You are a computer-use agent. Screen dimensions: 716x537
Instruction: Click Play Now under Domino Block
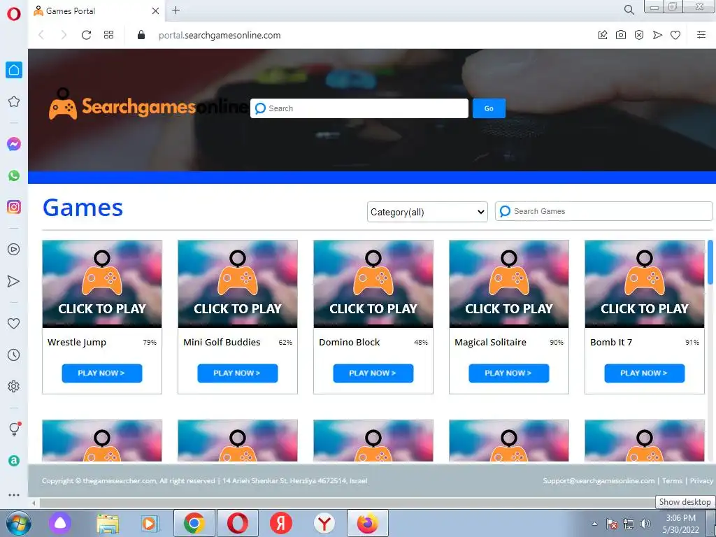(x=373, y=373)
